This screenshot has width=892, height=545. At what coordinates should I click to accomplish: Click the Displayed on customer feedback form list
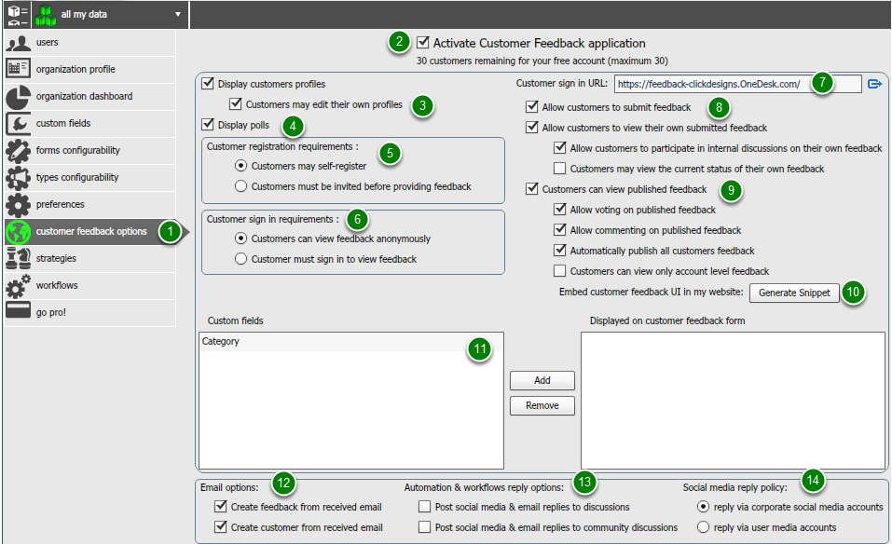733,401
